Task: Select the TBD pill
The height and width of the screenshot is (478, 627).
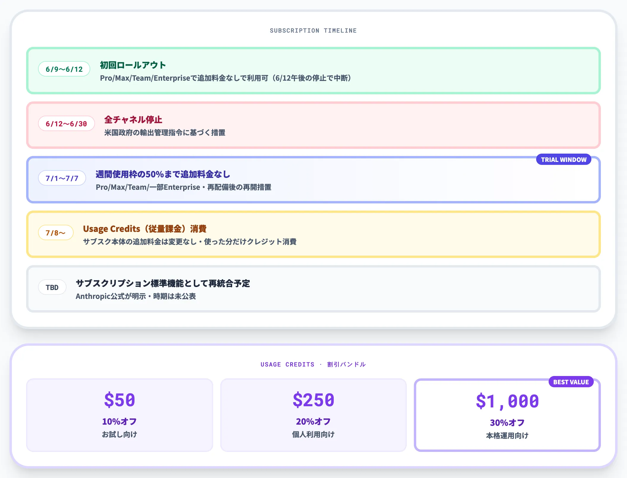Action: [52, 287]
